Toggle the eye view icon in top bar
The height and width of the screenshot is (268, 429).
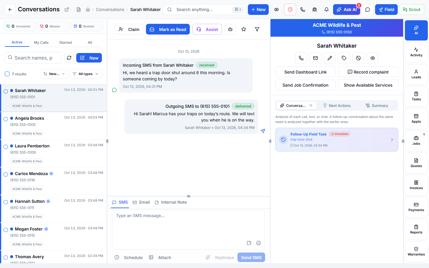276,10
